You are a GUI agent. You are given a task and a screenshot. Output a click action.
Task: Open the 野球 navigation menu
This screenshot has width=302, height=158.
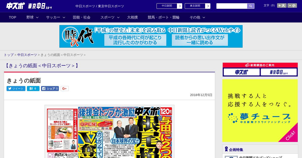point(30,17)
